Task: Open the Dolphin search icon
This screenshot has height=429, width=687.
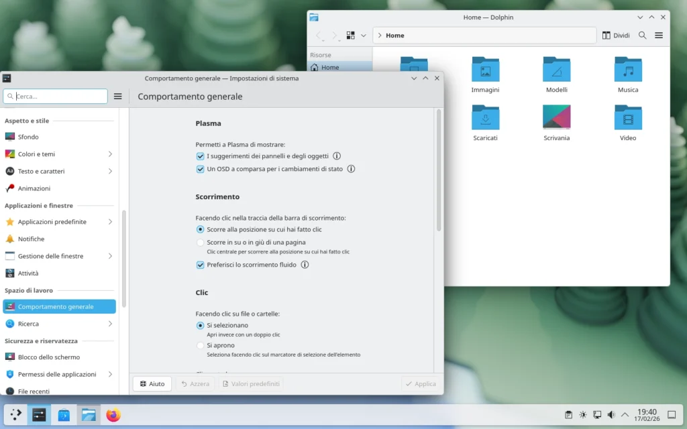Action: tap(642, 35)
